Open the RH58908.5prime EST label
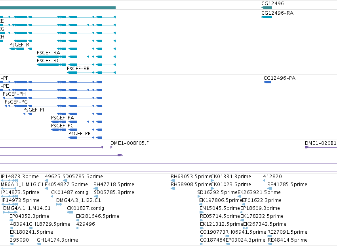The height and width of the screenshot is (246, 337). [191, 184]
